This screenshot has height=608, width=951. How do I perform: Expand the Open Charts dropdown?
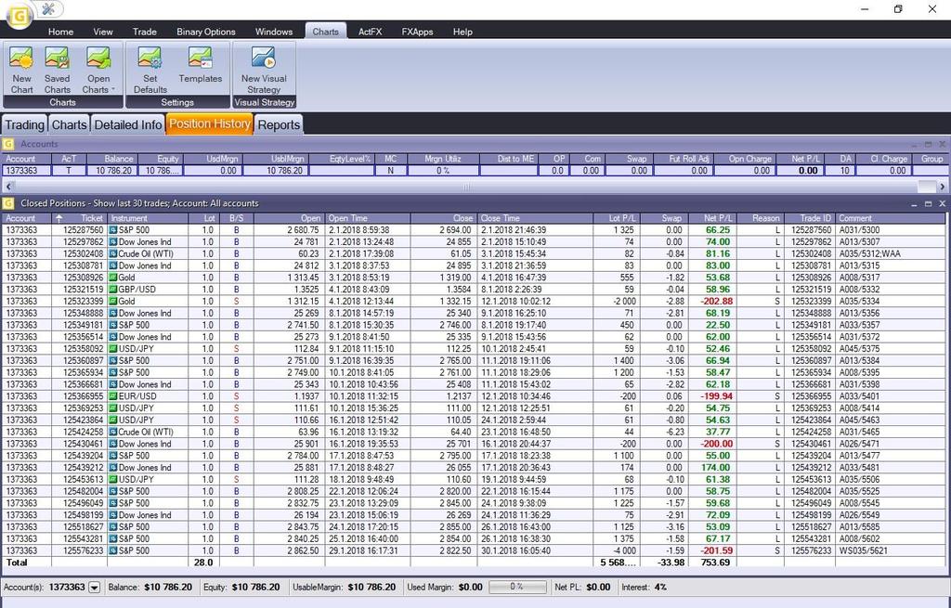[112, 90]
